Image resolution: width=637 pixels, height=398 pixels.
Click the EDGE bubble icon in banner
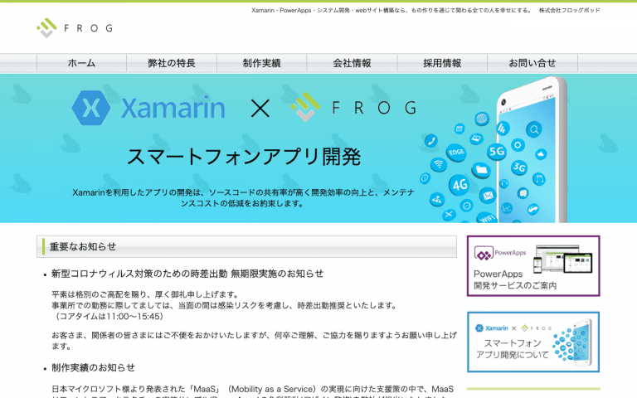tap(456, 153)
